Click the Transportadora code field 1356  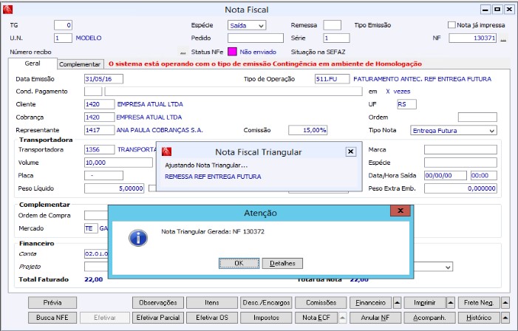(x=100, y=150)
